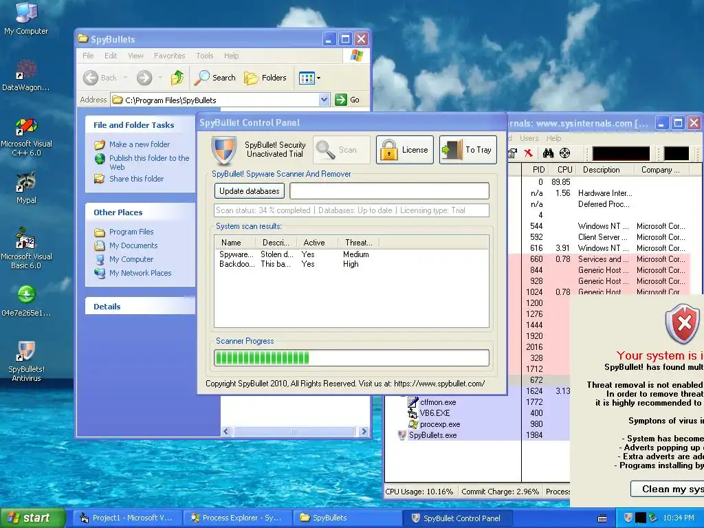Select the Backdoo... High threat row
This screenshot has height=528, width=704.
351,264
